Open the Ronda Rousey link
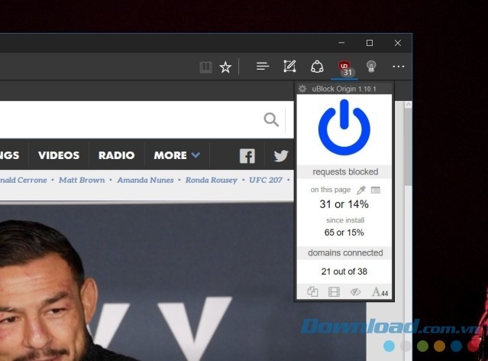 pyautogui.click(x=212, y=180)
